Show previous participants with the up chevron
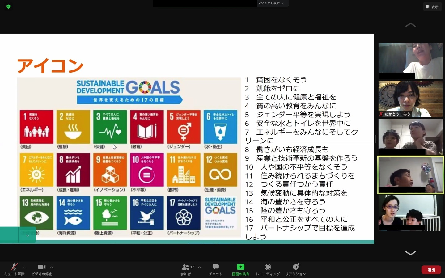This screenshot has height=278, width=445. tap(410, 25)
